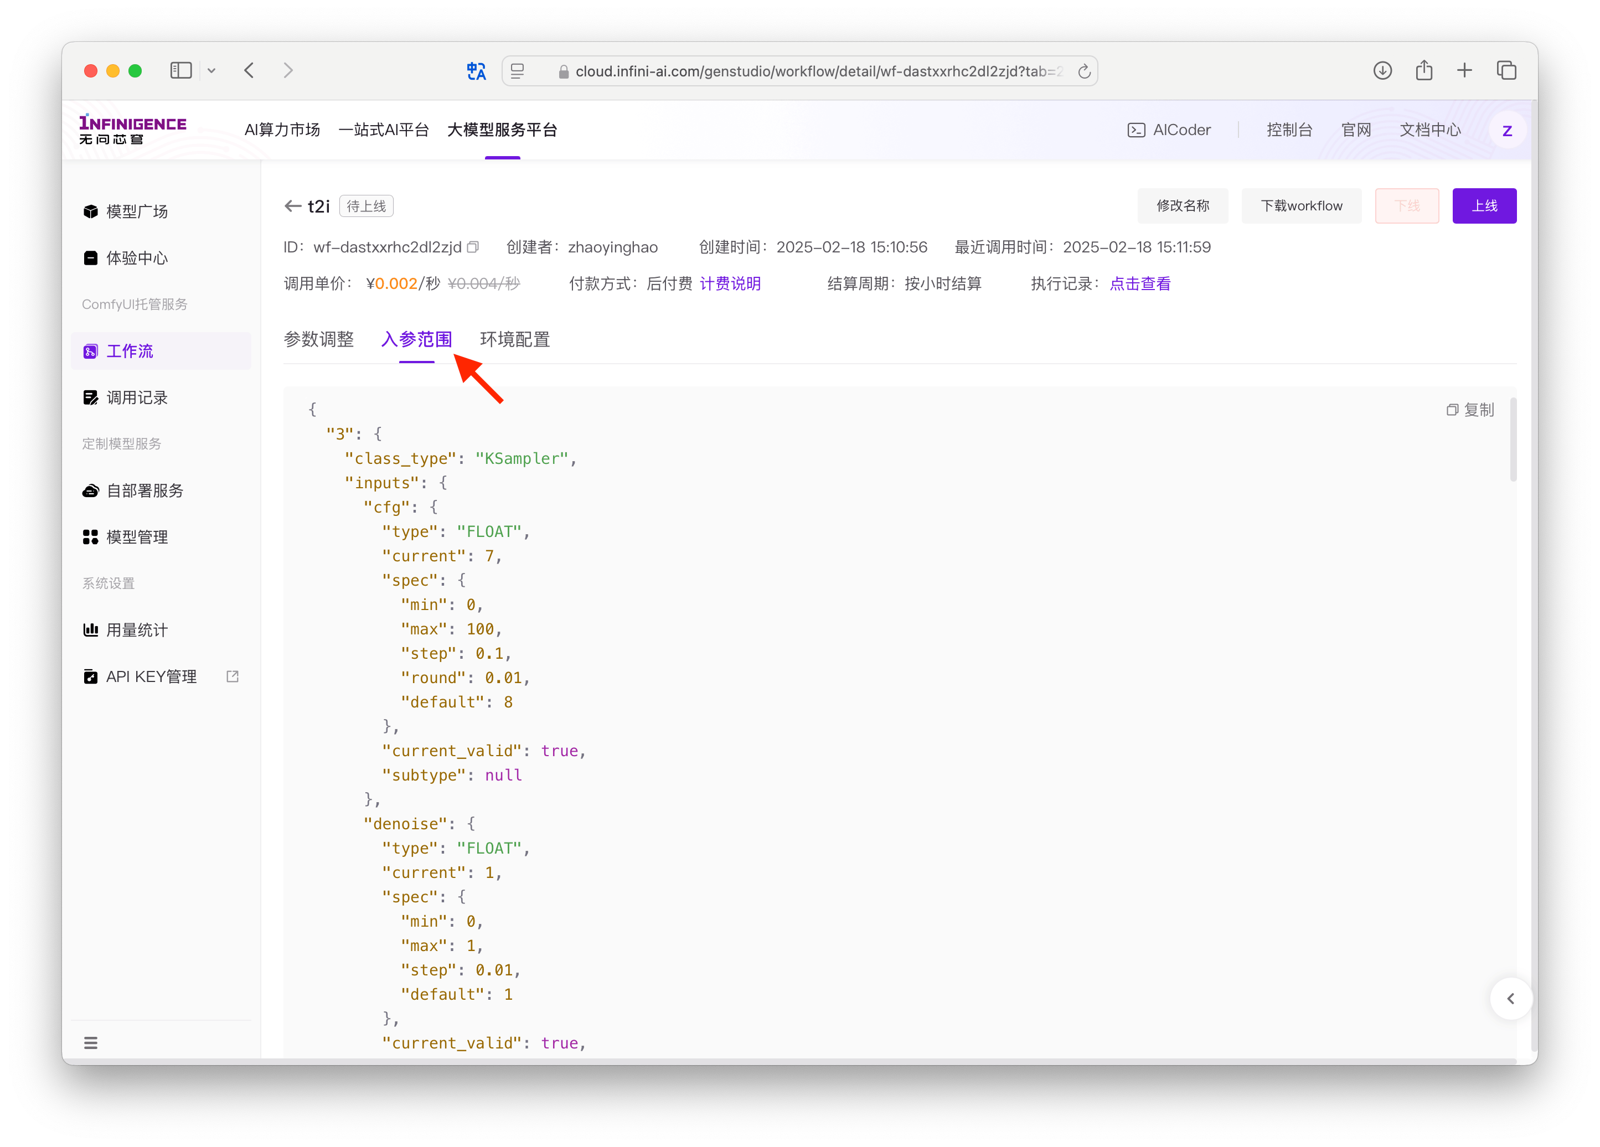Image resolution: width=1600 pixels, height=1147 pixels.
Task: Show the tab overview icon
Action: pyautogui.click(x=1506, y=70)
